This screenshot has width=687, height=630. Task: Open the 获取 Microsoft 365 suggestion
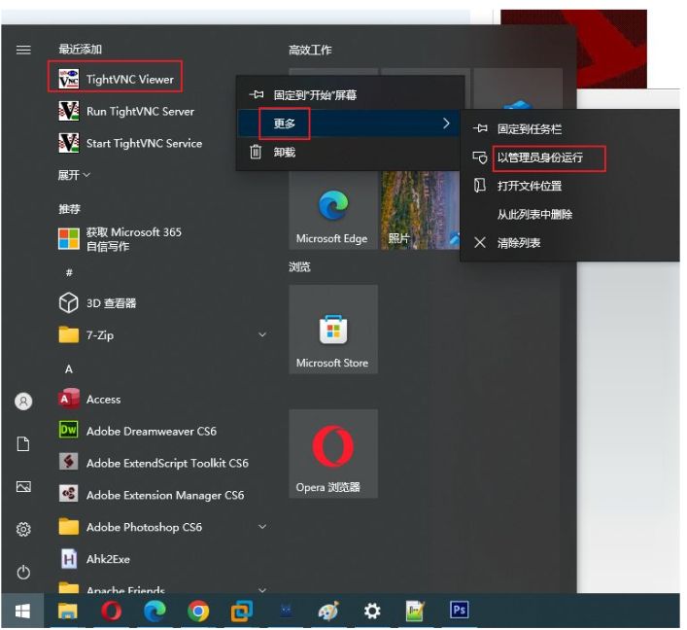tap(120, 239)
